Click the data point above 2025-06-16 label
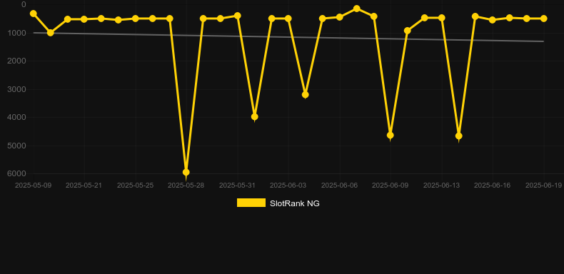The width and height of the screenshot is (564, 274). coord(493,20)
